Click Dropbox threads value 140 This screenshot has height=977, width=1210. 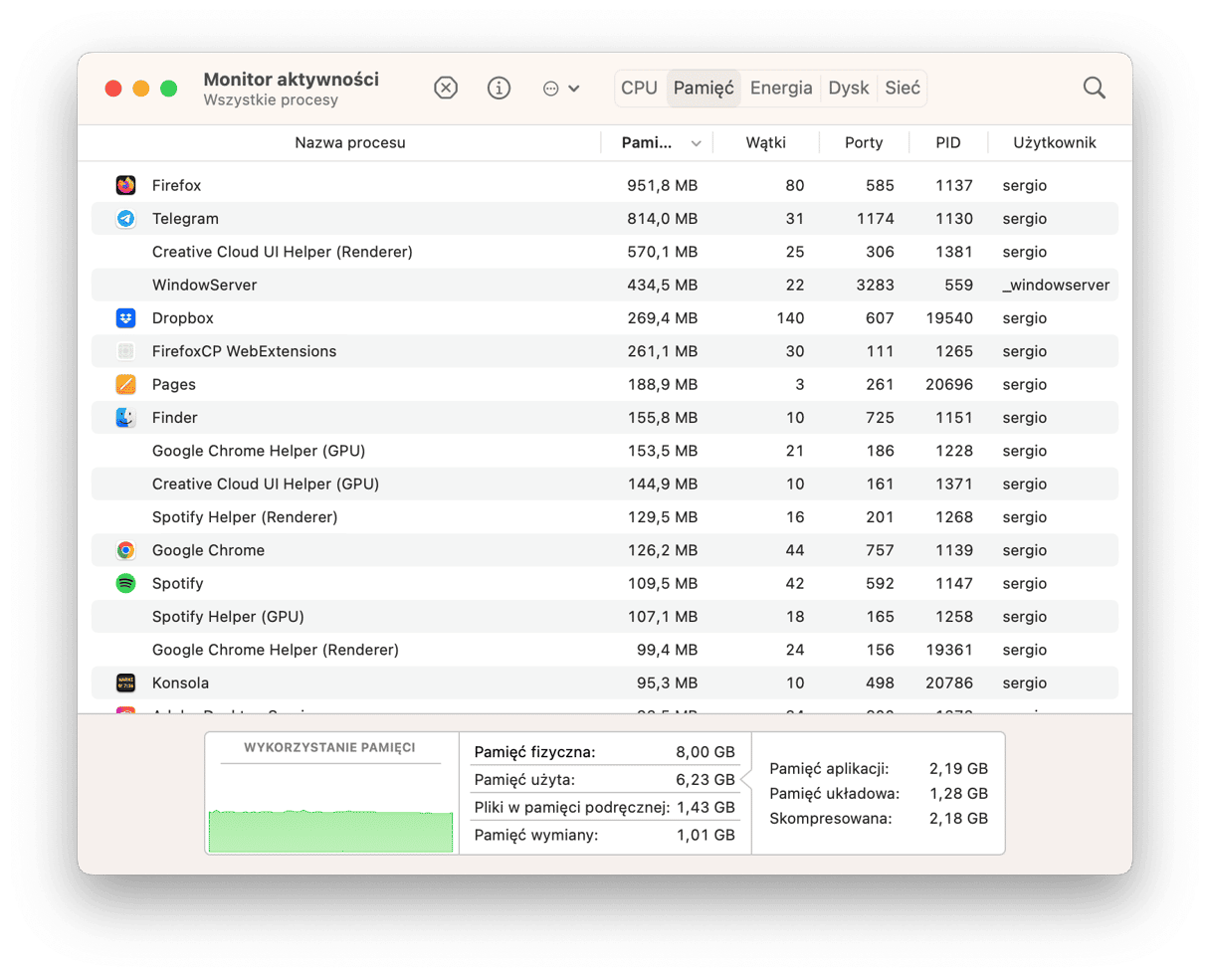point(790,317)
